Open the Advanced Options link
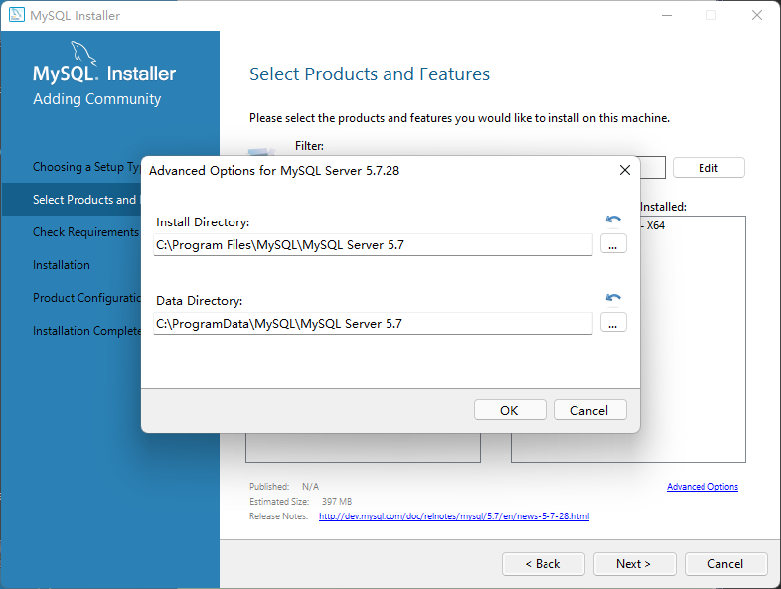The height and width of the screenshot is (589, 781). pos(703,487)
